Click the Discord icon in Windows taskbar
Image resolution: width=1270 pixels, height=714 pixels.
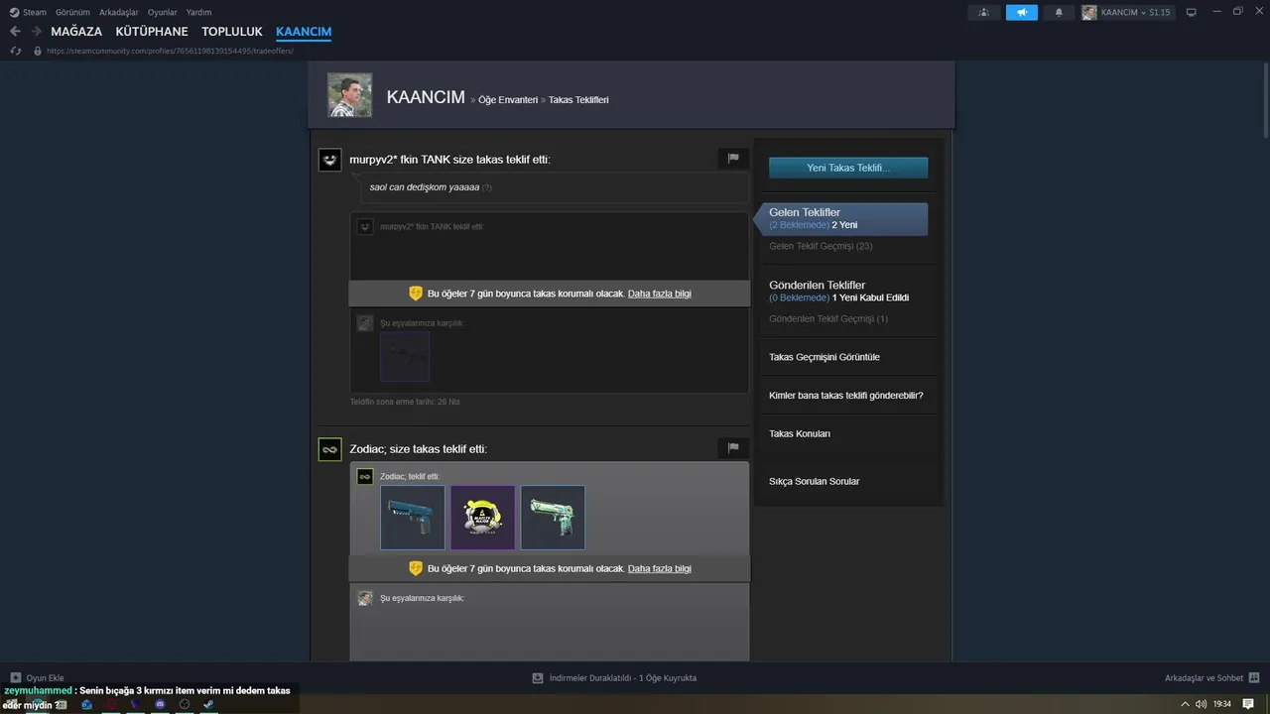coord(160,704)
